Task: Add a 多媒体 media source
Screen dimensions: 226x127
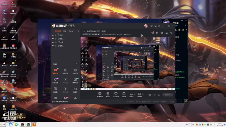Action: (124, 95)
